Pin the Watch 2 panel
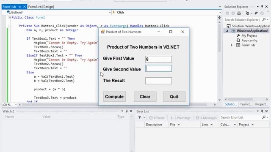Image resolution: width=271 pixels, height=152 pixels. 127,111
